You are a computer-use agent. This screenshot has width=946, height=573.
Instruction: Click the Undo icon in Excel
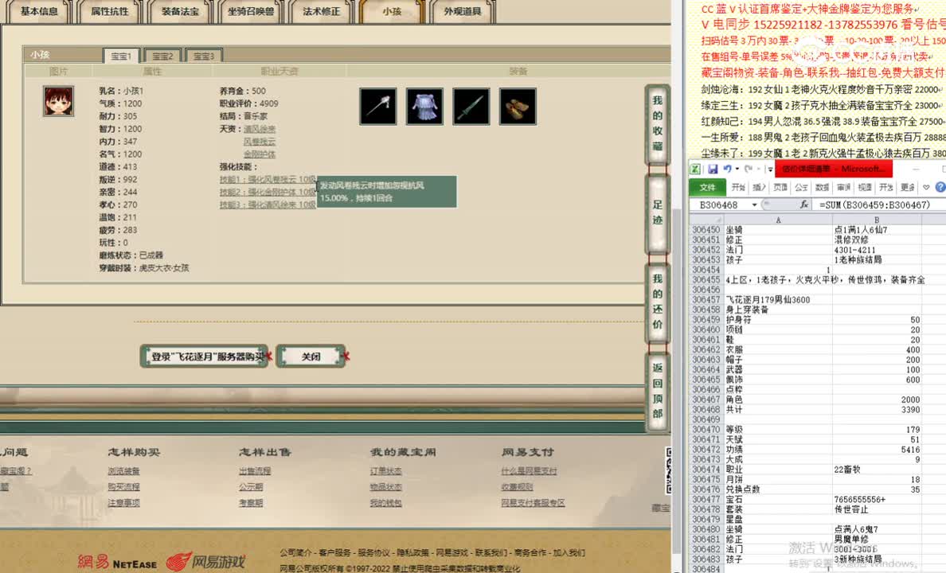(x=728, y=169)
